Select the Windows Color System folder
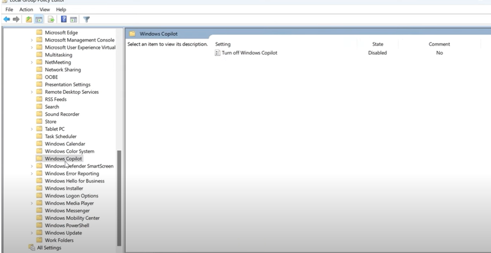This screenshot has height=253, width=491. pos(69,151)
